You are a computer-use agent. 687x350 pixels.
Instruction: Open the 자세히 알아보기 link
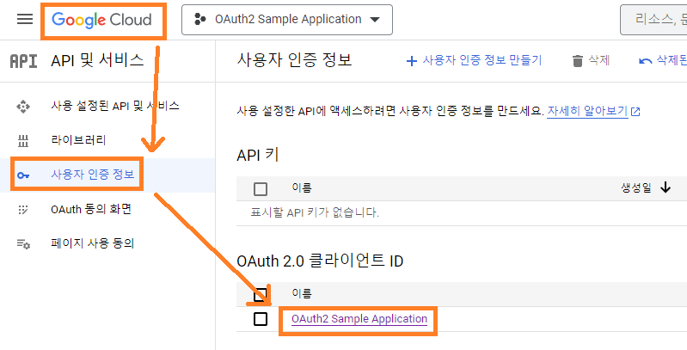587,111
